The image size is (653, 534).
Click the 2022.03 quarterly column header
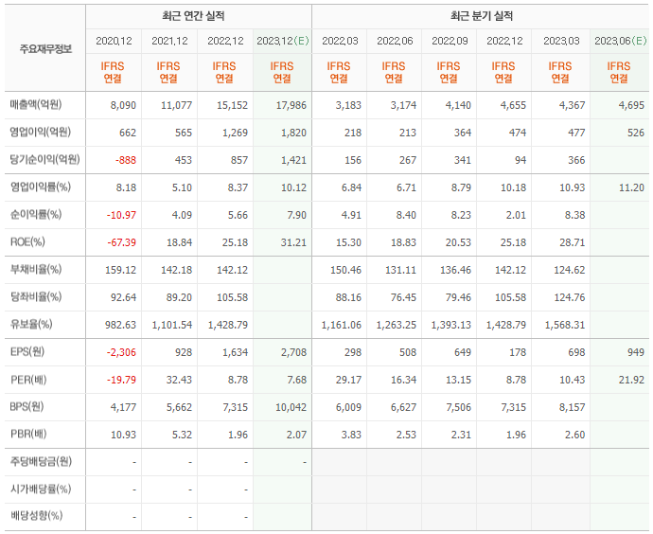click(x=340, y=41)
